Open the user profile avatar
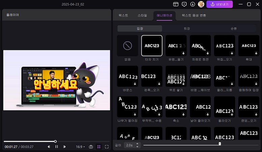The image size is (262, 152). [x=201, y=4]
